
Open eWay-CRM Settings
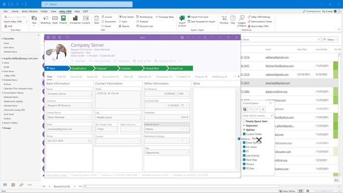259,17
